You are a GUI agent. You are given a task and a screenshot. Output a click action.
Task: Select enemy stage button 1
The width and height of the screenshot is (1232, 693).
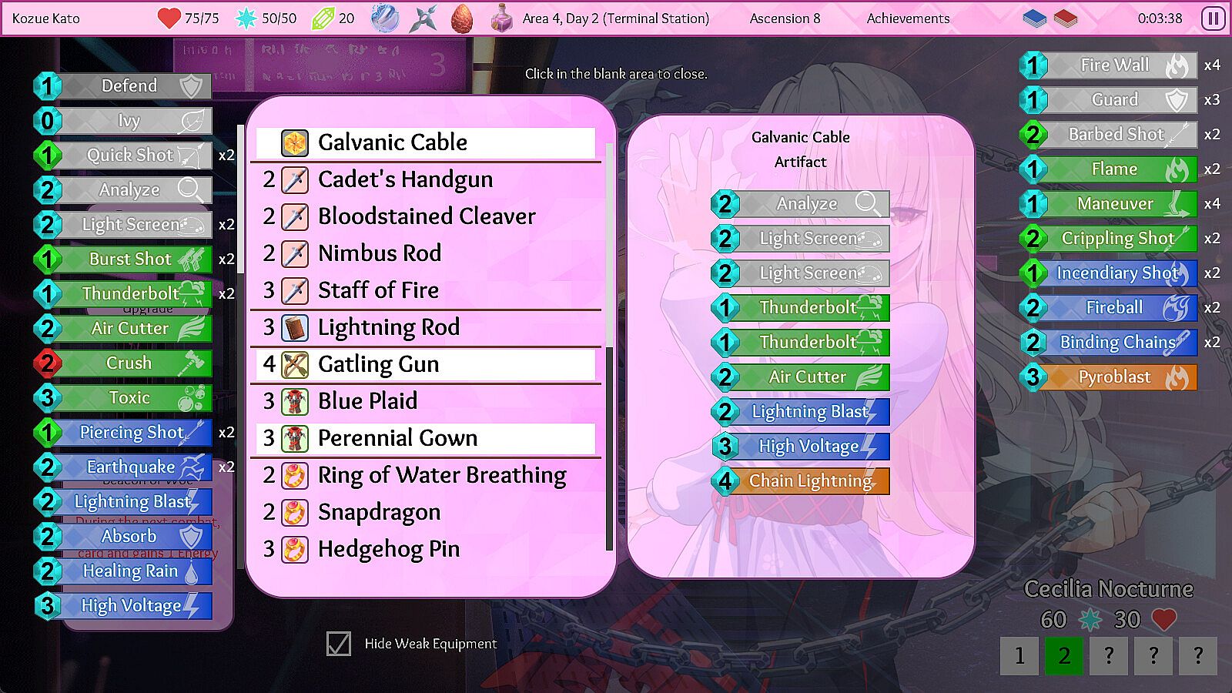(1019, 656)
